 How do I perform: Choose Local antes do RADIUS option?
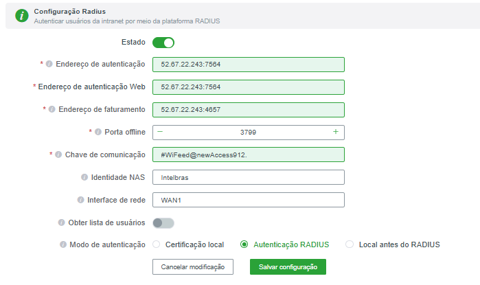tap(350, 244)
